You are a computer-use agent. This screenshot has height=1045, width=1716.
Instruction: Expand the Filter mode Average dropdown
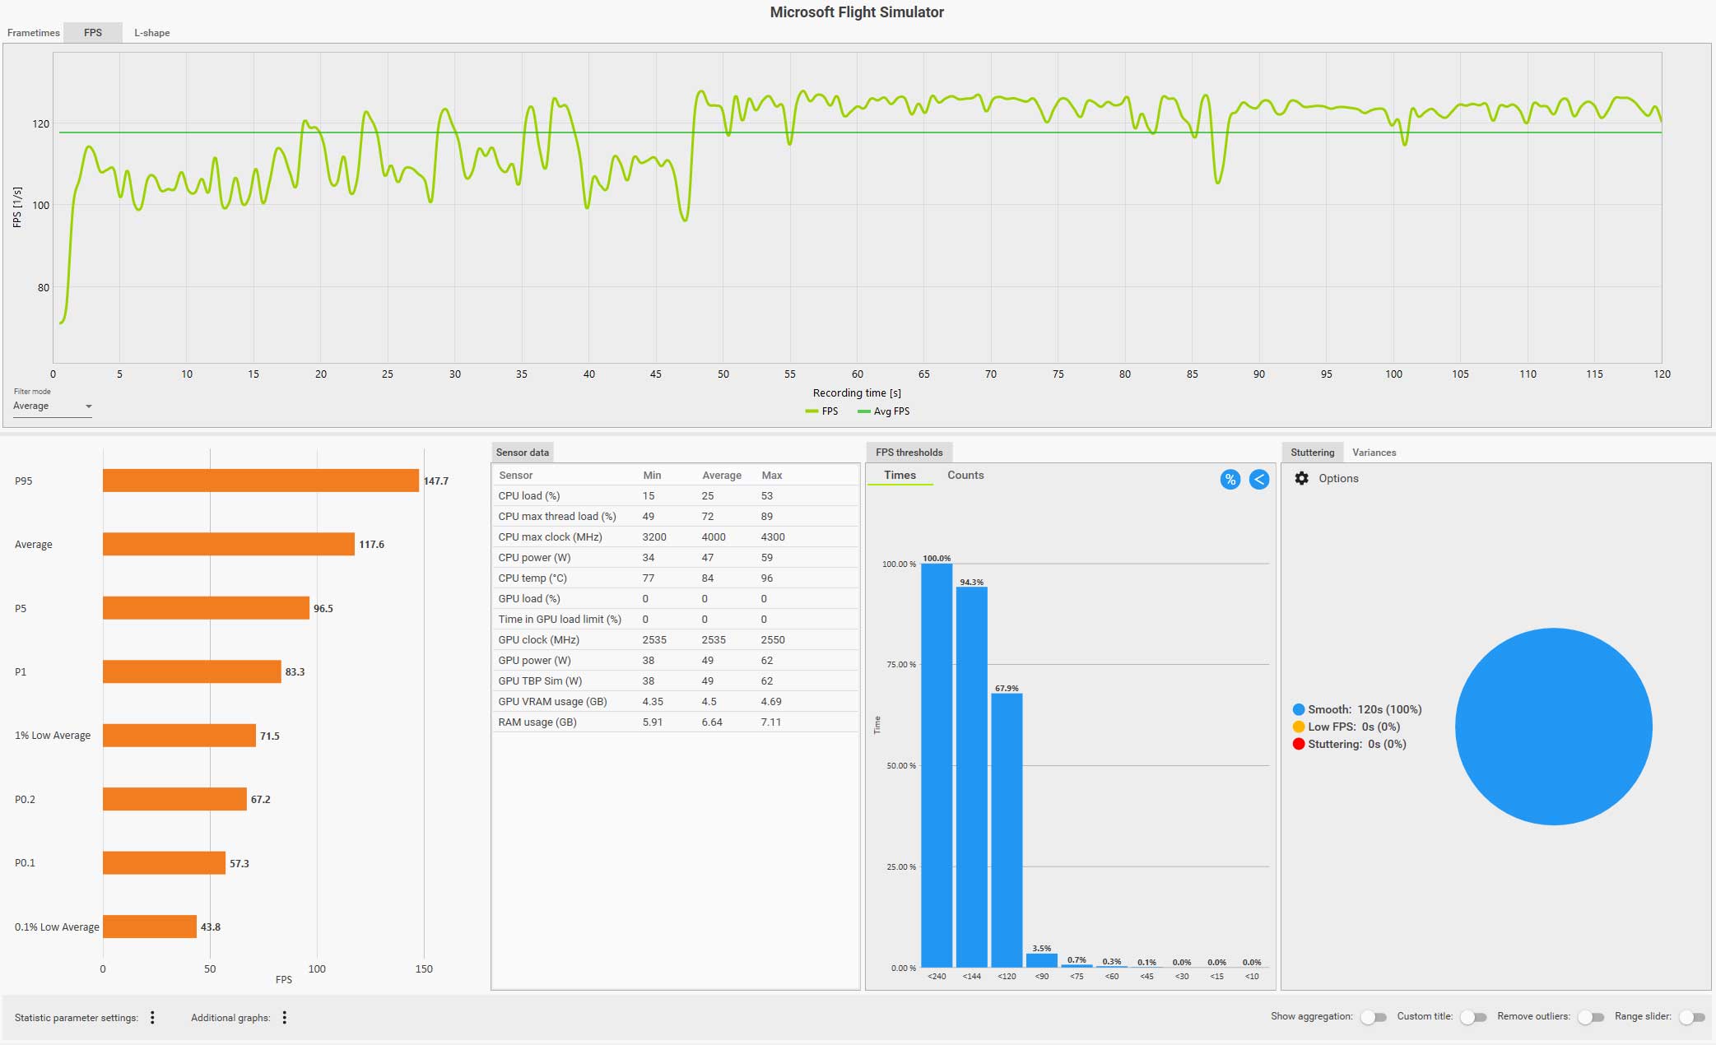click(x=53, y=406)
